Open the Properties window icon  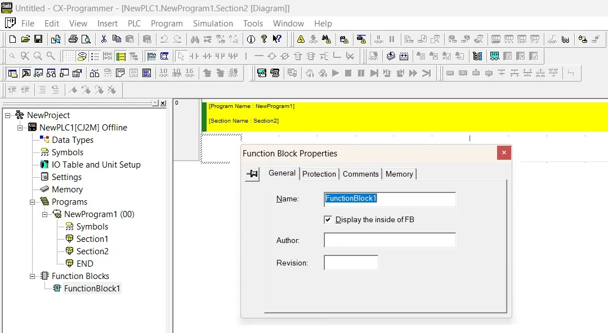77,73
